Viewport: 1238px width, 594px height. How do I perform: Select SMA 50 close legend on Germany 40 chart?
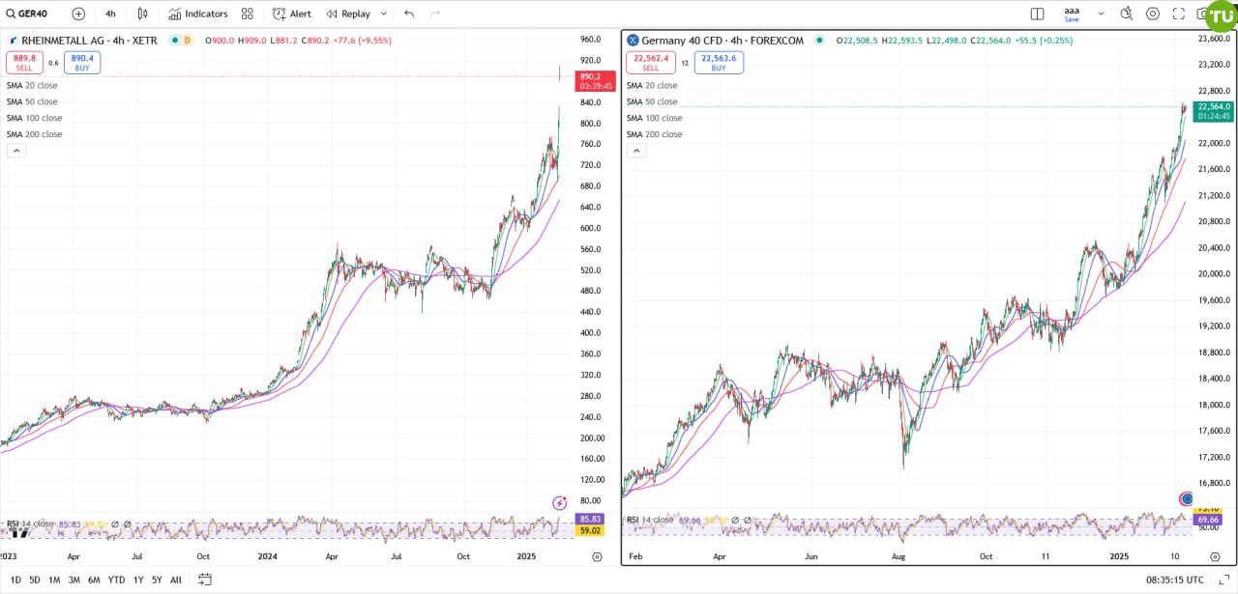652,101
